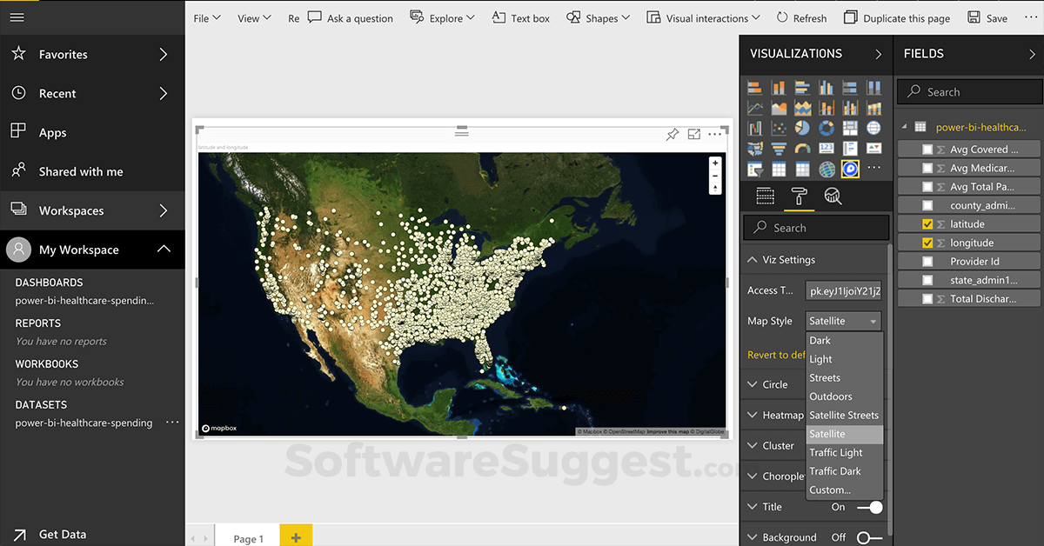Select the Funnel chart visualization icon
1044x546 pixels.
click(779, 149)
